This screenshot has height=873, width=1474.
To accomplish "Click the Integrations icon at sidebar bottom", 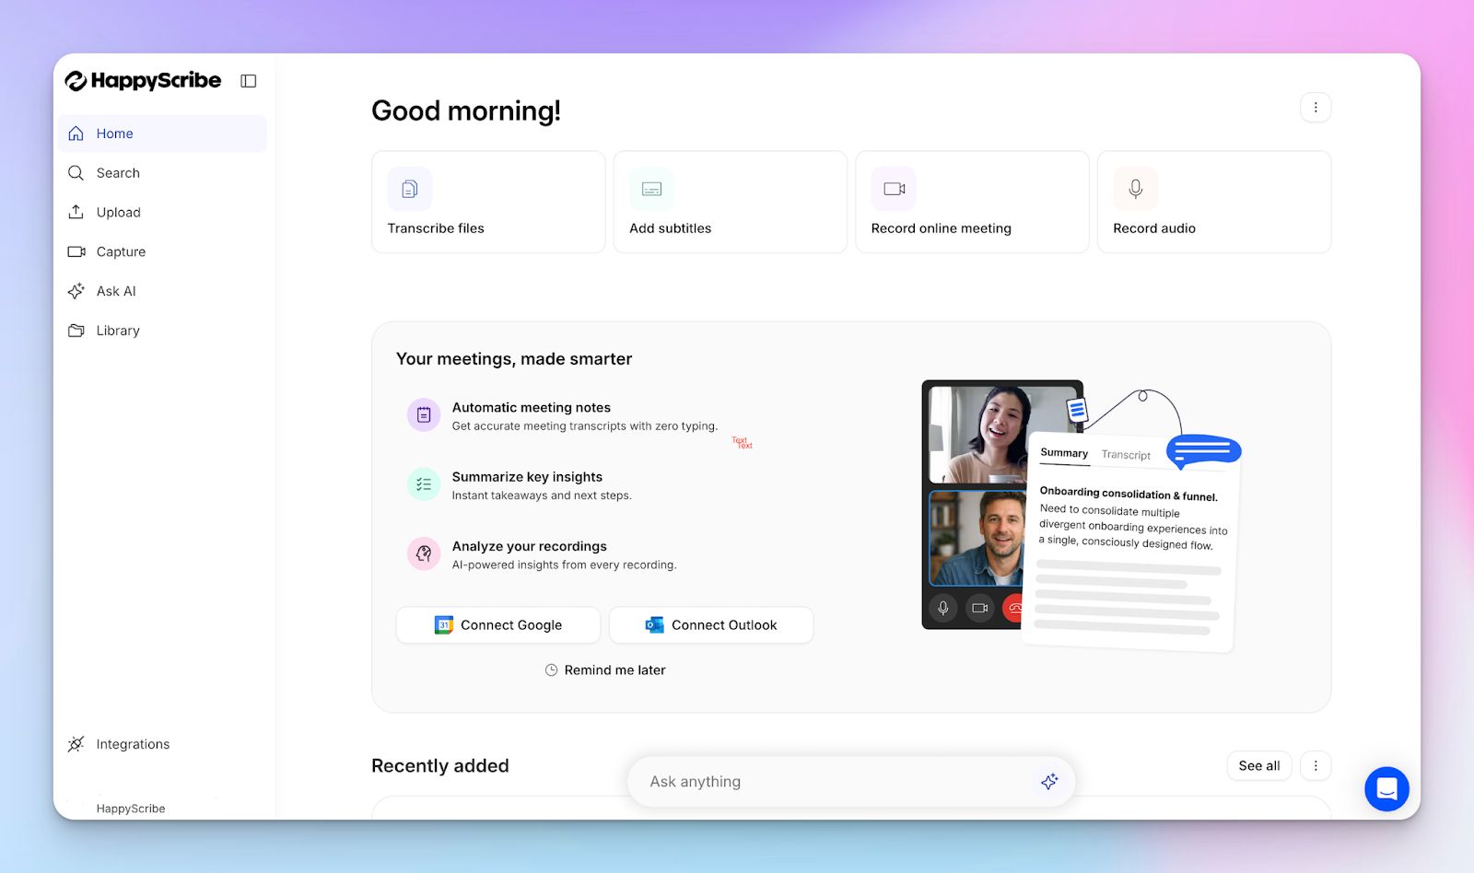I will [76, 743].
